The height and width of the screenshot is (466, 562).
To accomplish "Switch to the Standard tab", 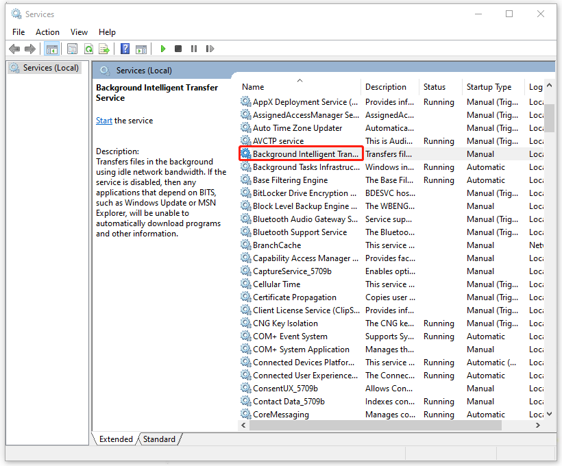I will pos(159,439).
